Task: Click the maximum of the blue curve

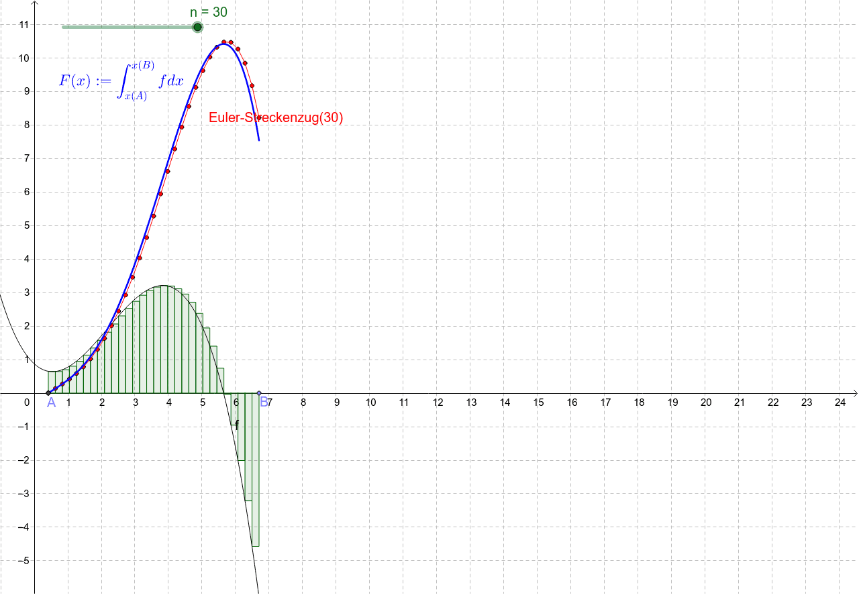Action: pyautogui.click(x=225, y=44)
